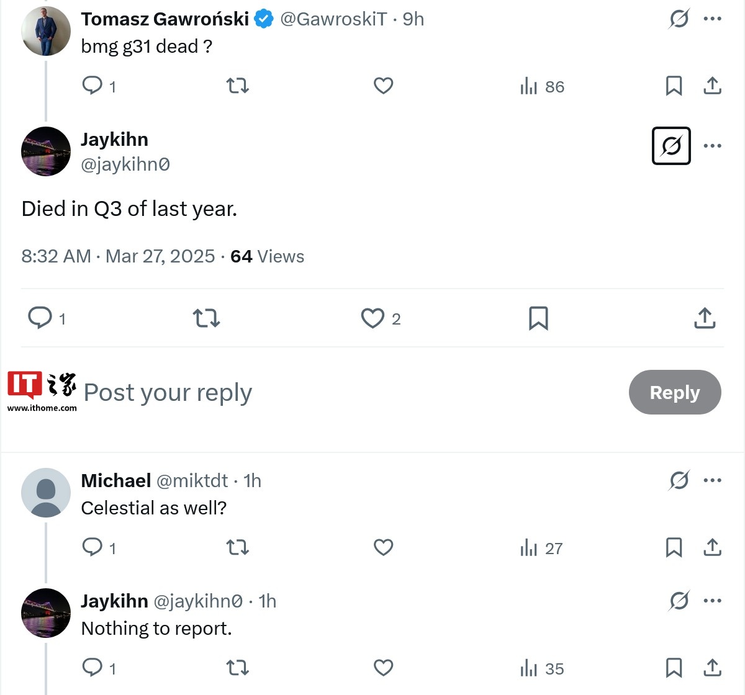745x695 pixels.
Task: Open more options on Michael's reply
Action: [x=713, y=480]
